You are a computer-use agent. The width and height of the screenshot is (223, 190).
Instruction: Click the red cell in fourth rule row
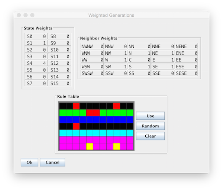coord(76,126)
